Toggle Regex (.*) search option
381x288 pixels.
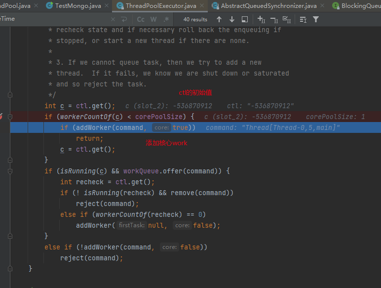tap(166, 19)
